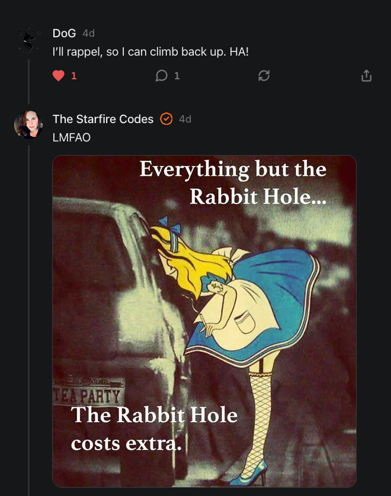
Task: Click the 4d timestamp on Starfire's reply
Action: [185, 119]
